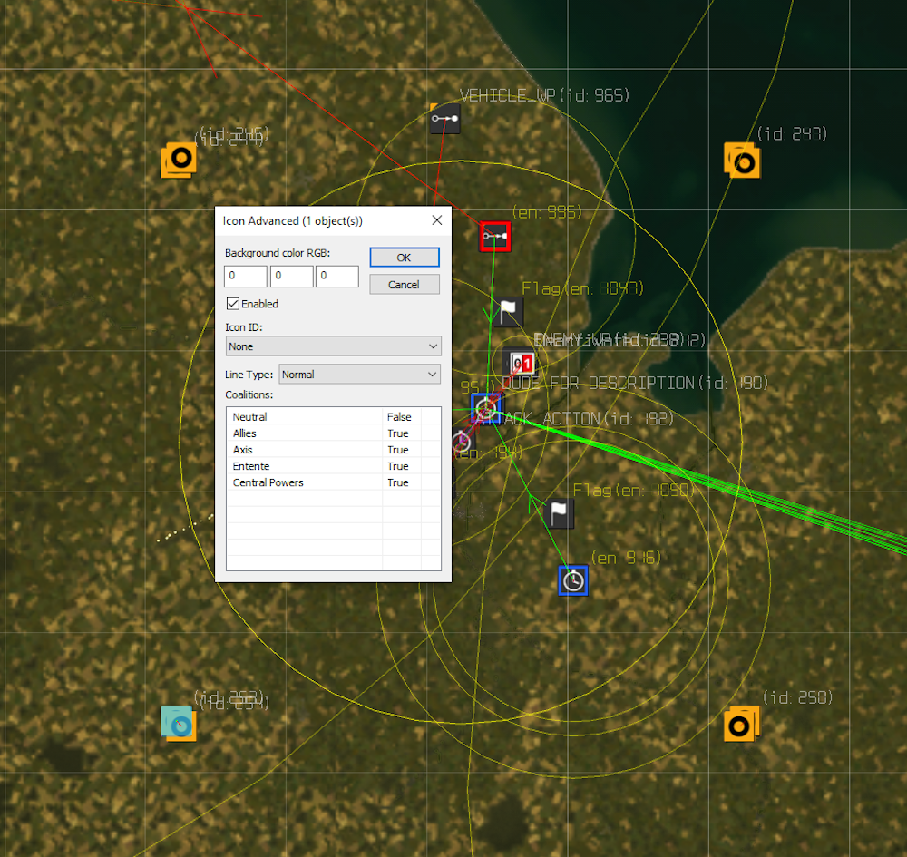Click the blue timer icon en 916
This screenshot has width=907, height=857.
[573, 580]
